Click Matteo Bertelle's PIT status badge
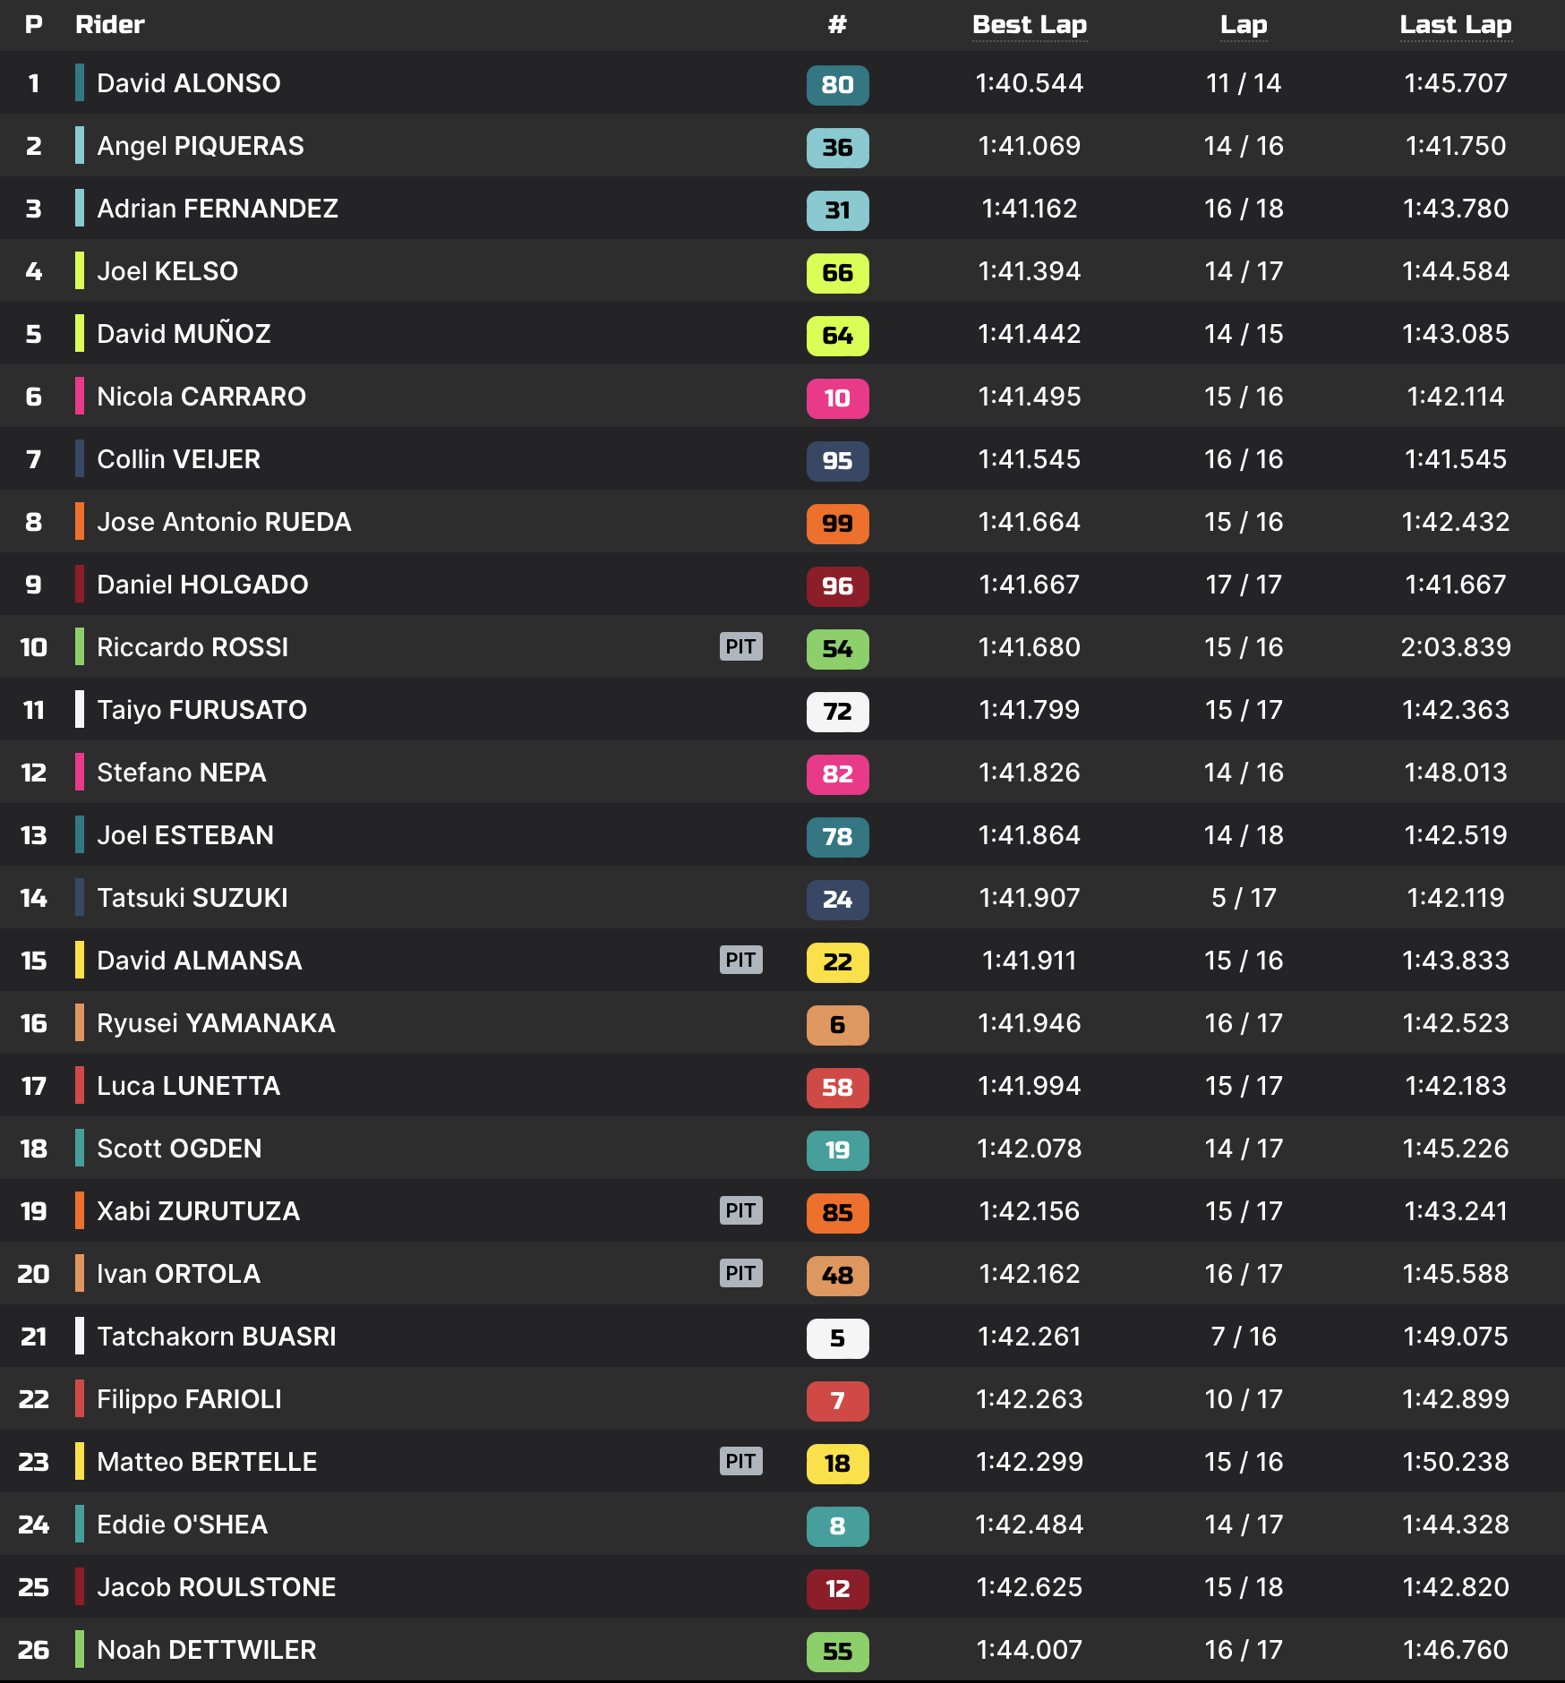Viewport: 1565px width, 1683px height. coord(740,1461)
